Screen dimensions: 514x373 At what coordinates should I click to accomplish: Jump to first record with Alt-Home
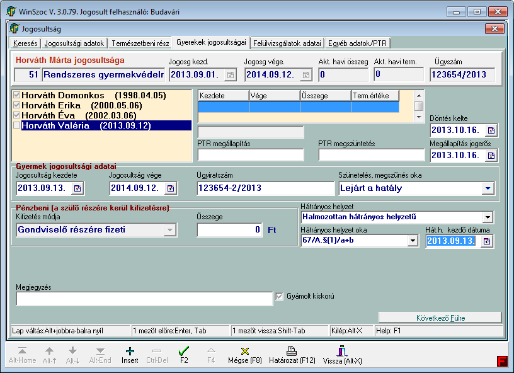click(x=22, y=355)
